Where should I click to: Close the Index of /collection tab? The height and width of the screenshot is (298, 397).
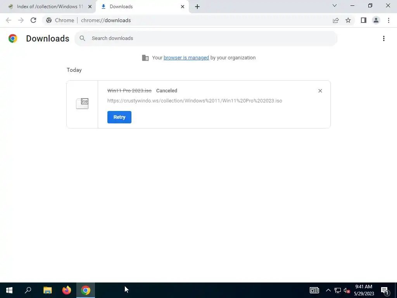tap(90, 7)
